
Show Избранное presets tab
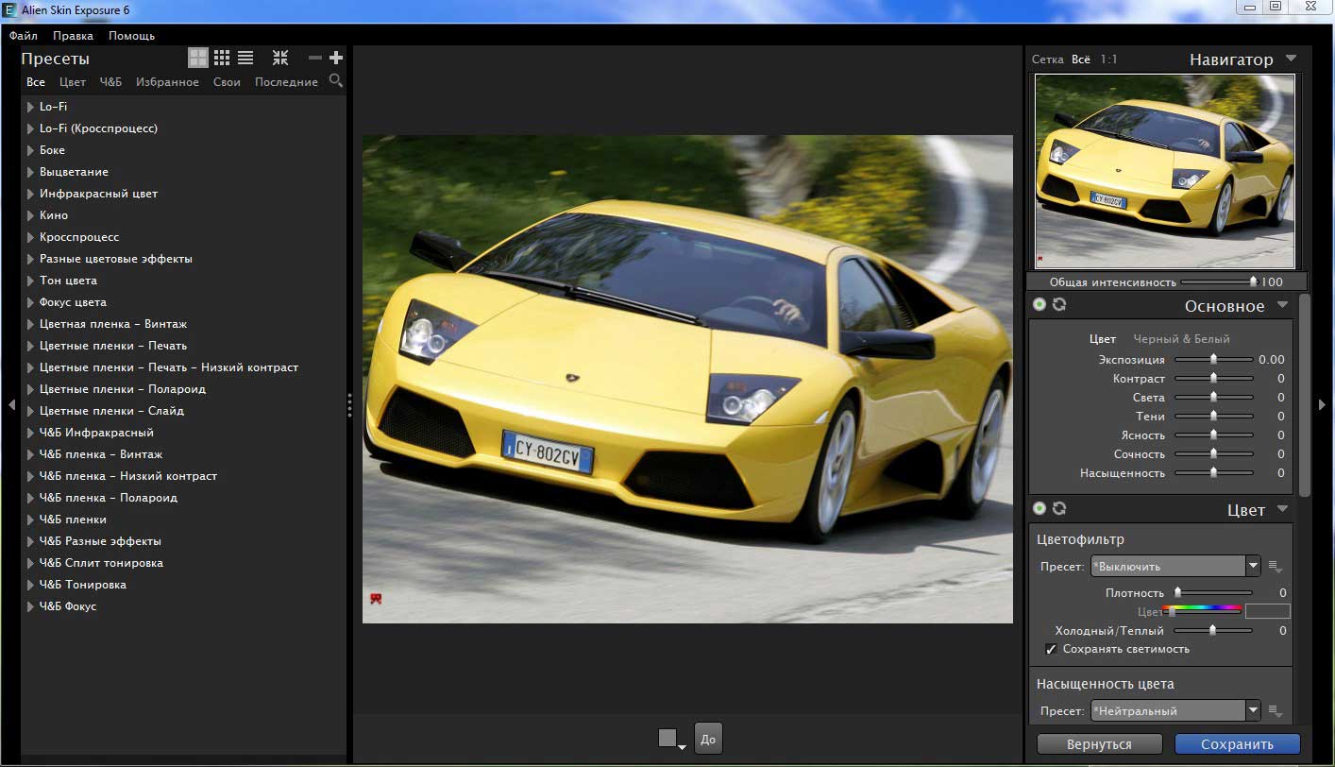pyautogui.click(x=167, y=82)
